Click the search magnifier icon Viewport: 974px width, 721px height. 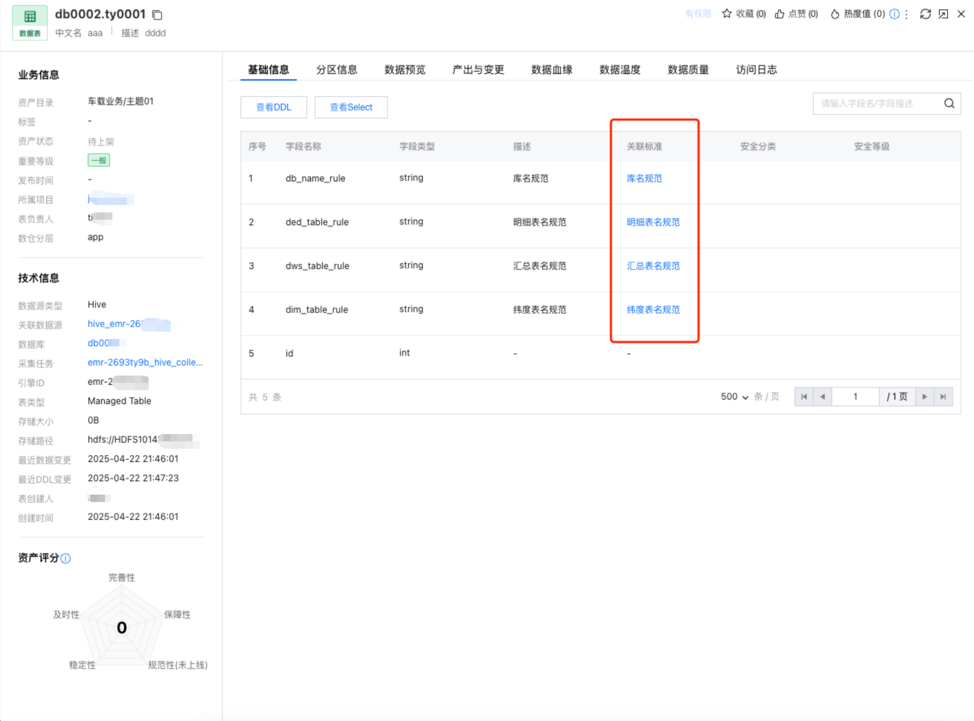click(949, 104)
